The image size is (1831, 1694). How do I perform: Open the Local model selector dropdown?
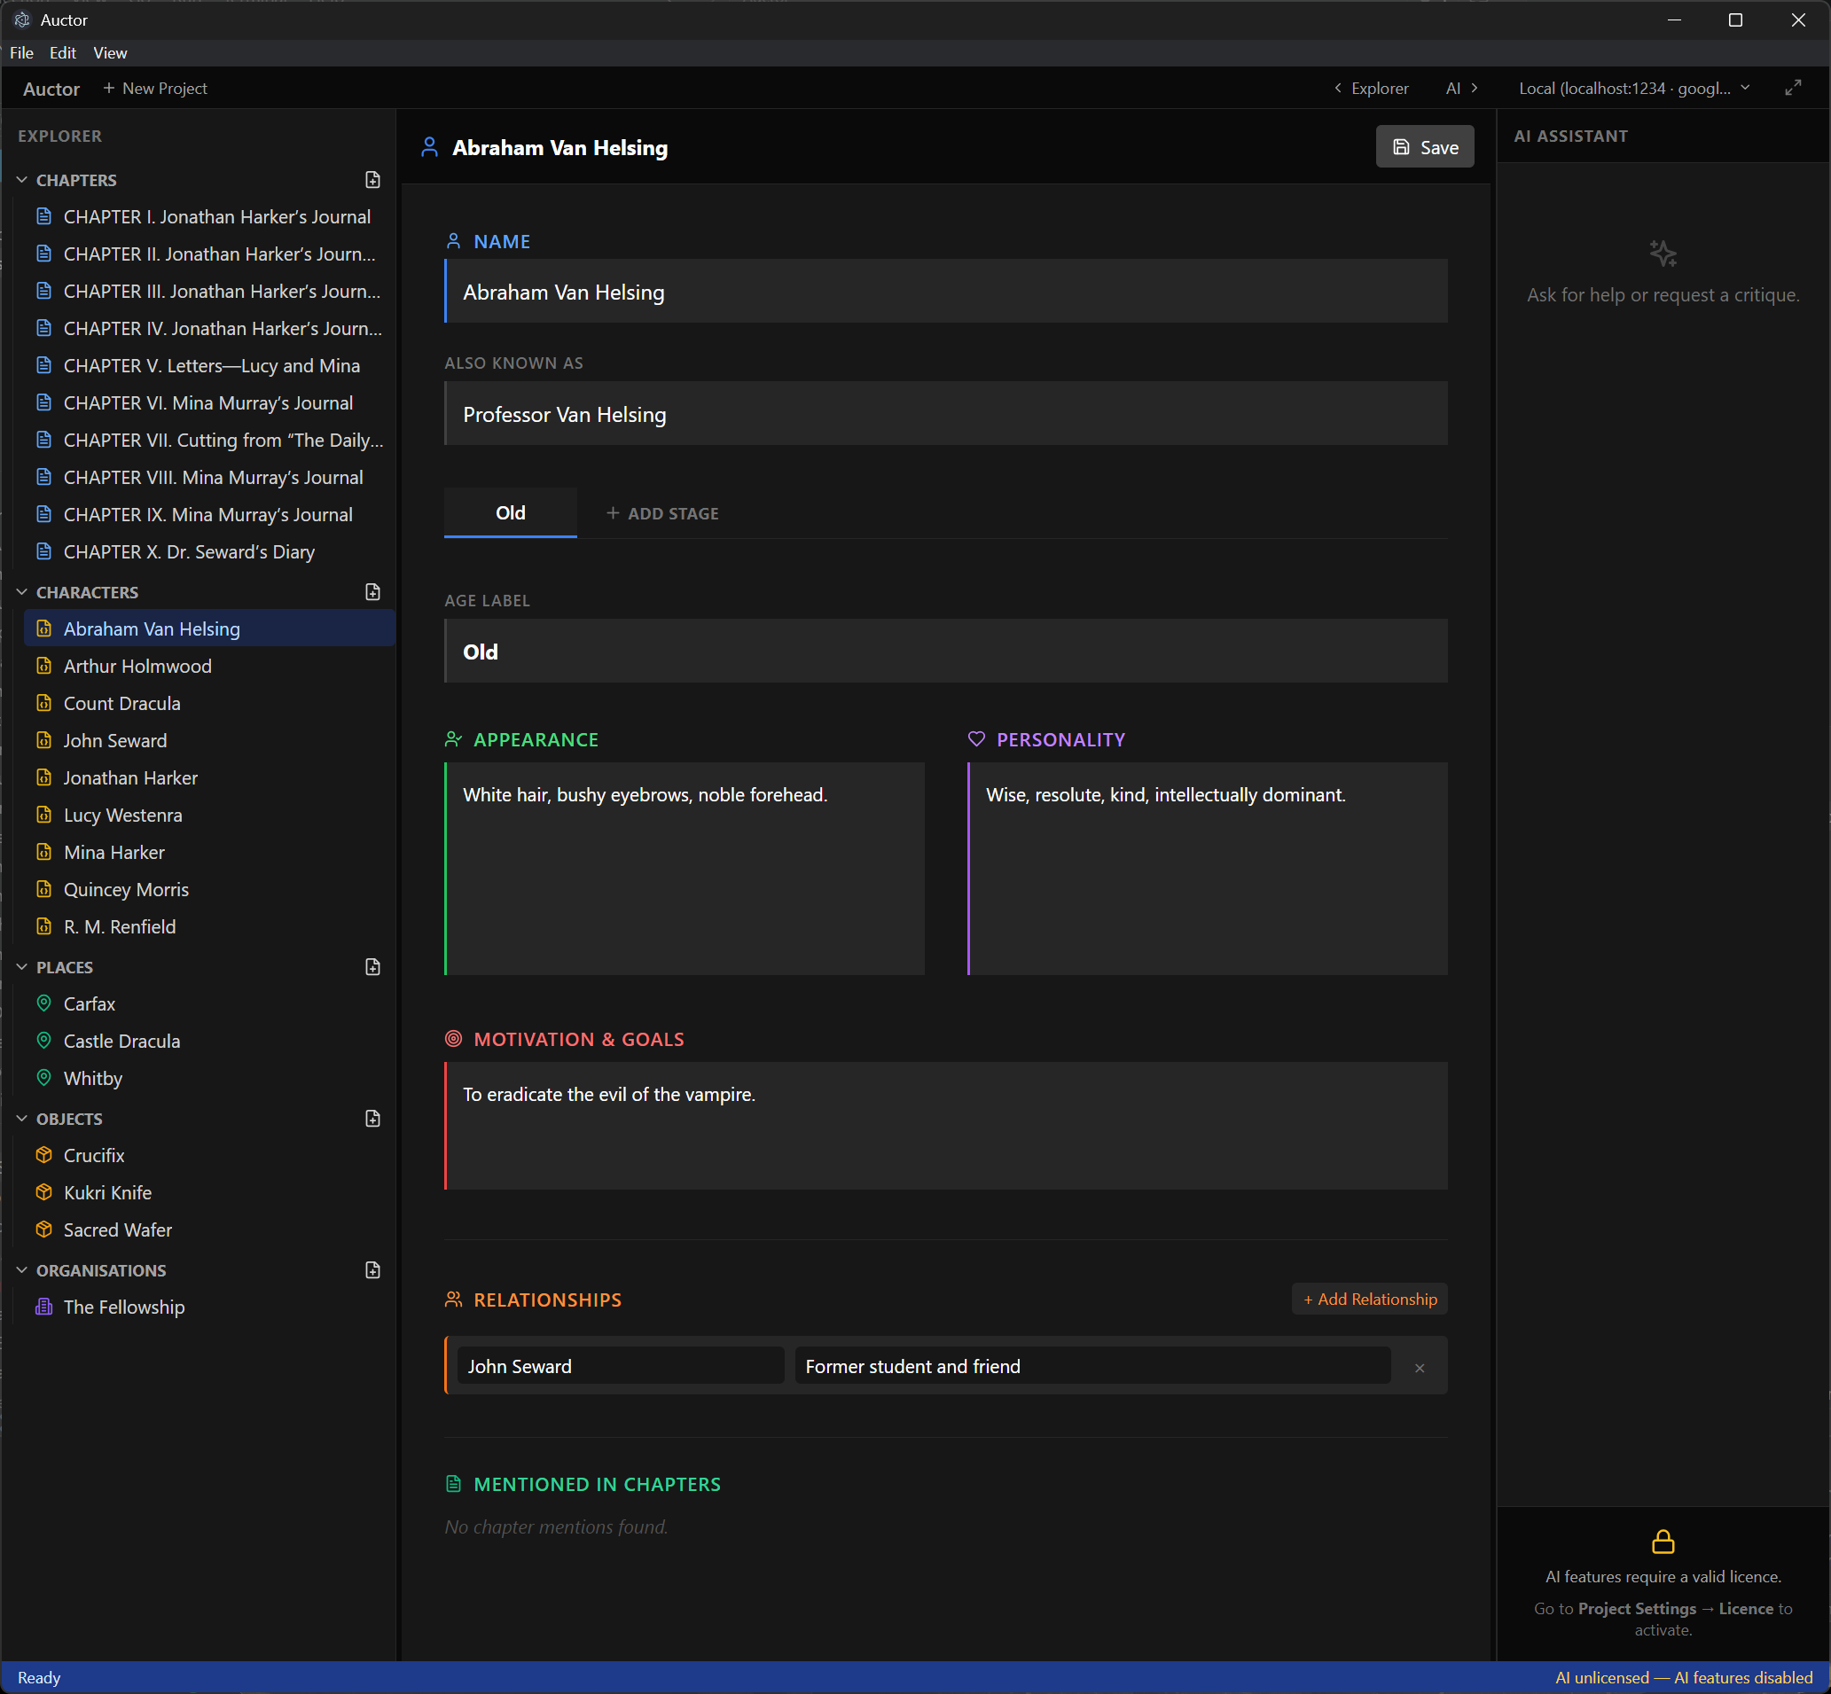[x=1633, y=88]
